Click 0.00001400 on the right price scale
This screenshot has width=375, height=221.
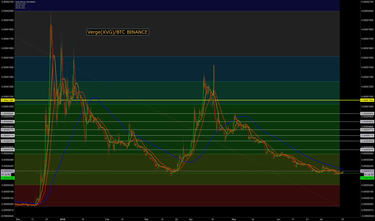(x=367, y=68)
